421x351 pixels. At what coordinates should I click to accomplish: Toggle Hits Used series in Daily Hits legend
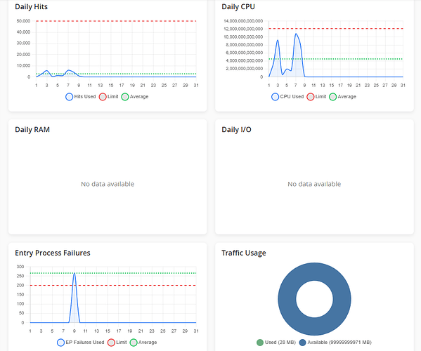81,97
